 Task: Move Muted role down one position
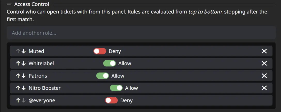(x=24, y=51)
